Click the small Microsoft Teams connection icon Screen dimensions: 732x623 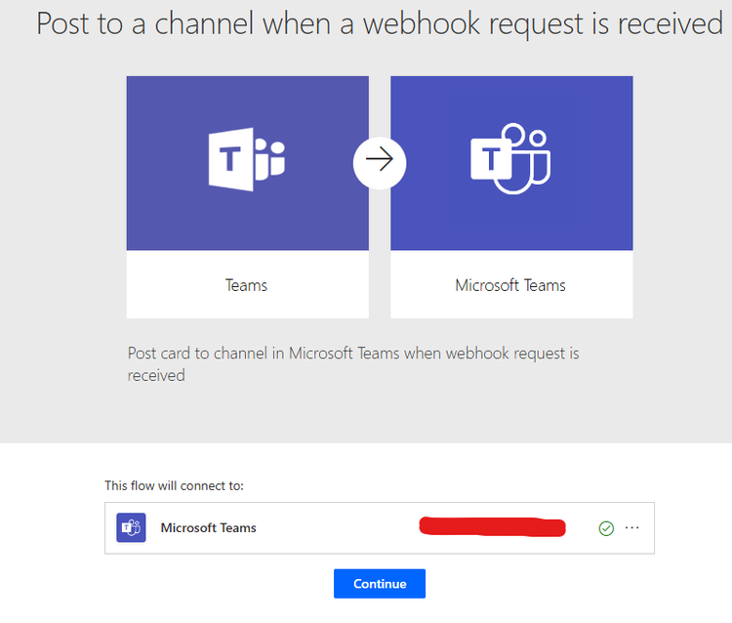pos(131,527)
